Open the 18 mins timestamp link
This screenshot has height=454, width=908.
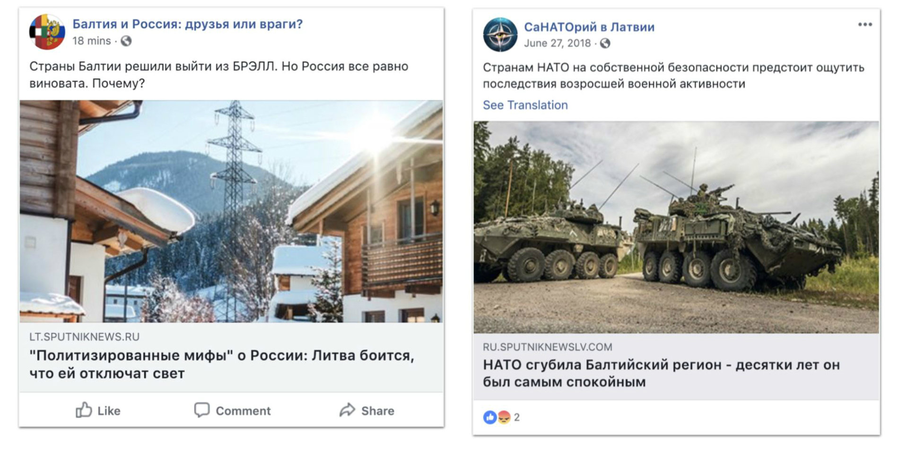91,41
